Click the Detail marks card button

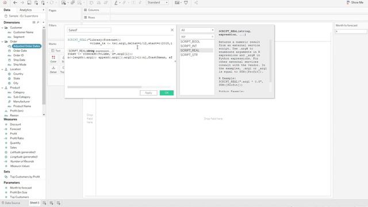pos(53,70)
